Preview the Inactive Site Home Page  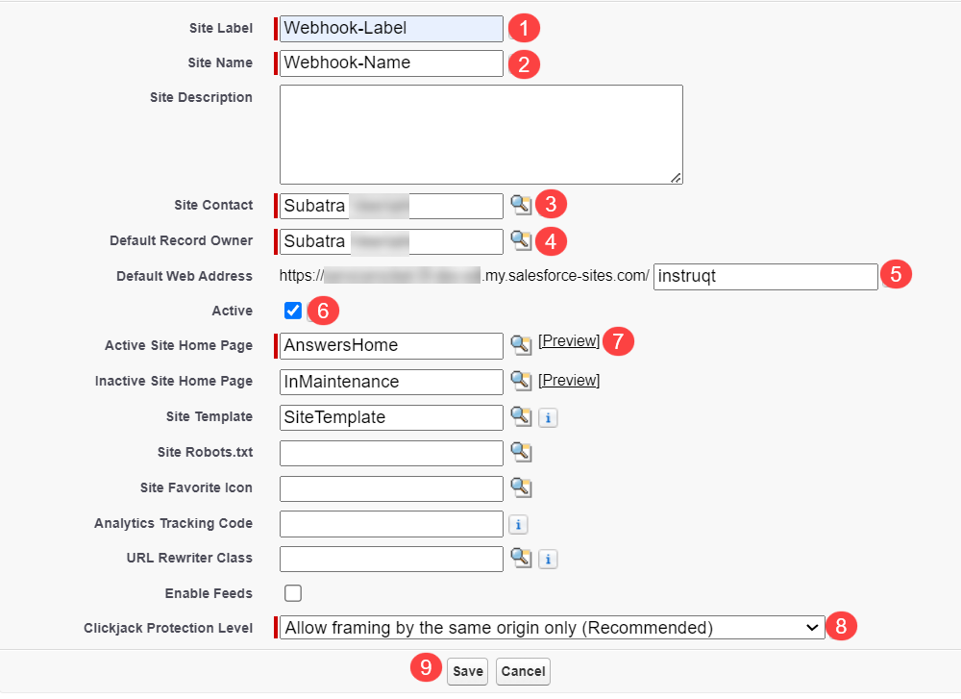click(569, 381)
